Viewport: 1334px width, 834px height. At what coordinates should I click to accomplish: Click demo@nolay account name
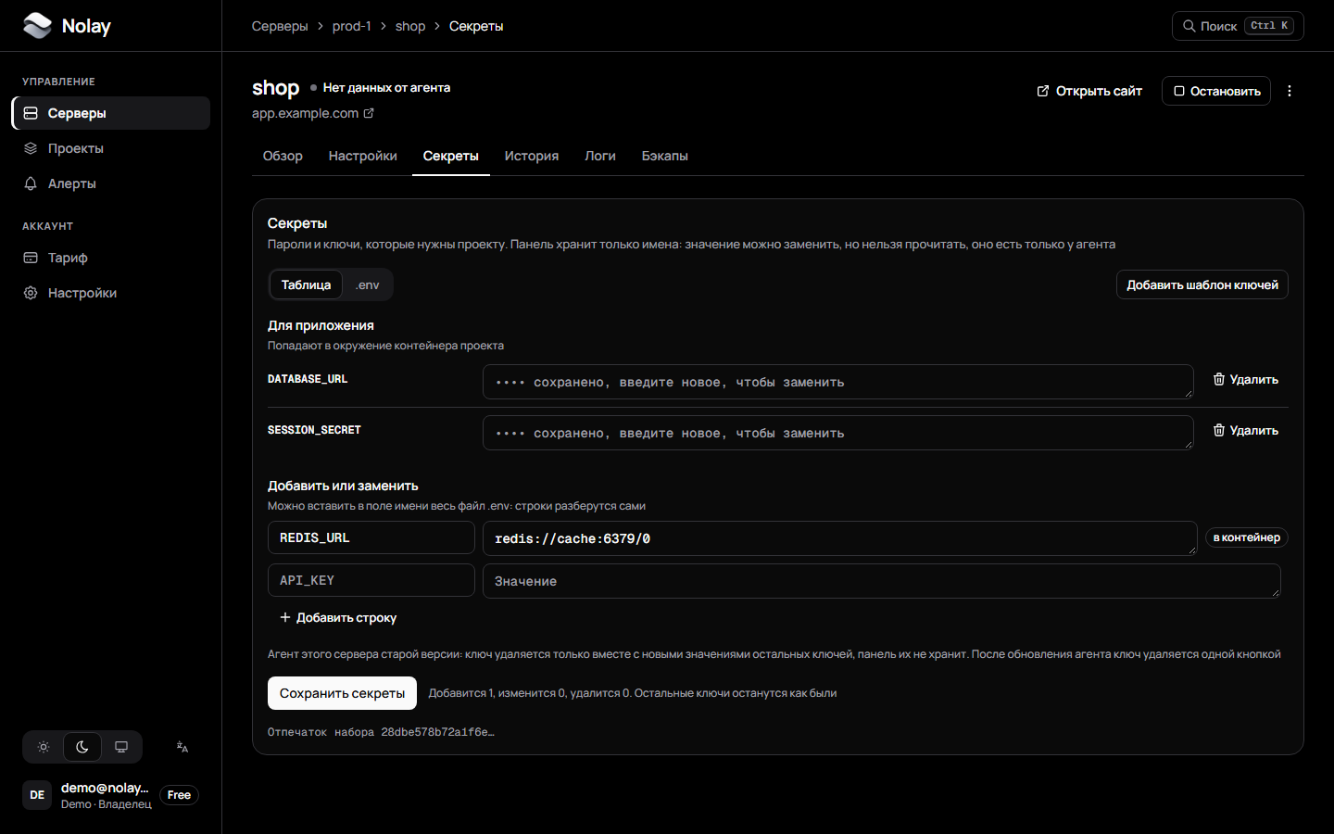coord(105,788)
